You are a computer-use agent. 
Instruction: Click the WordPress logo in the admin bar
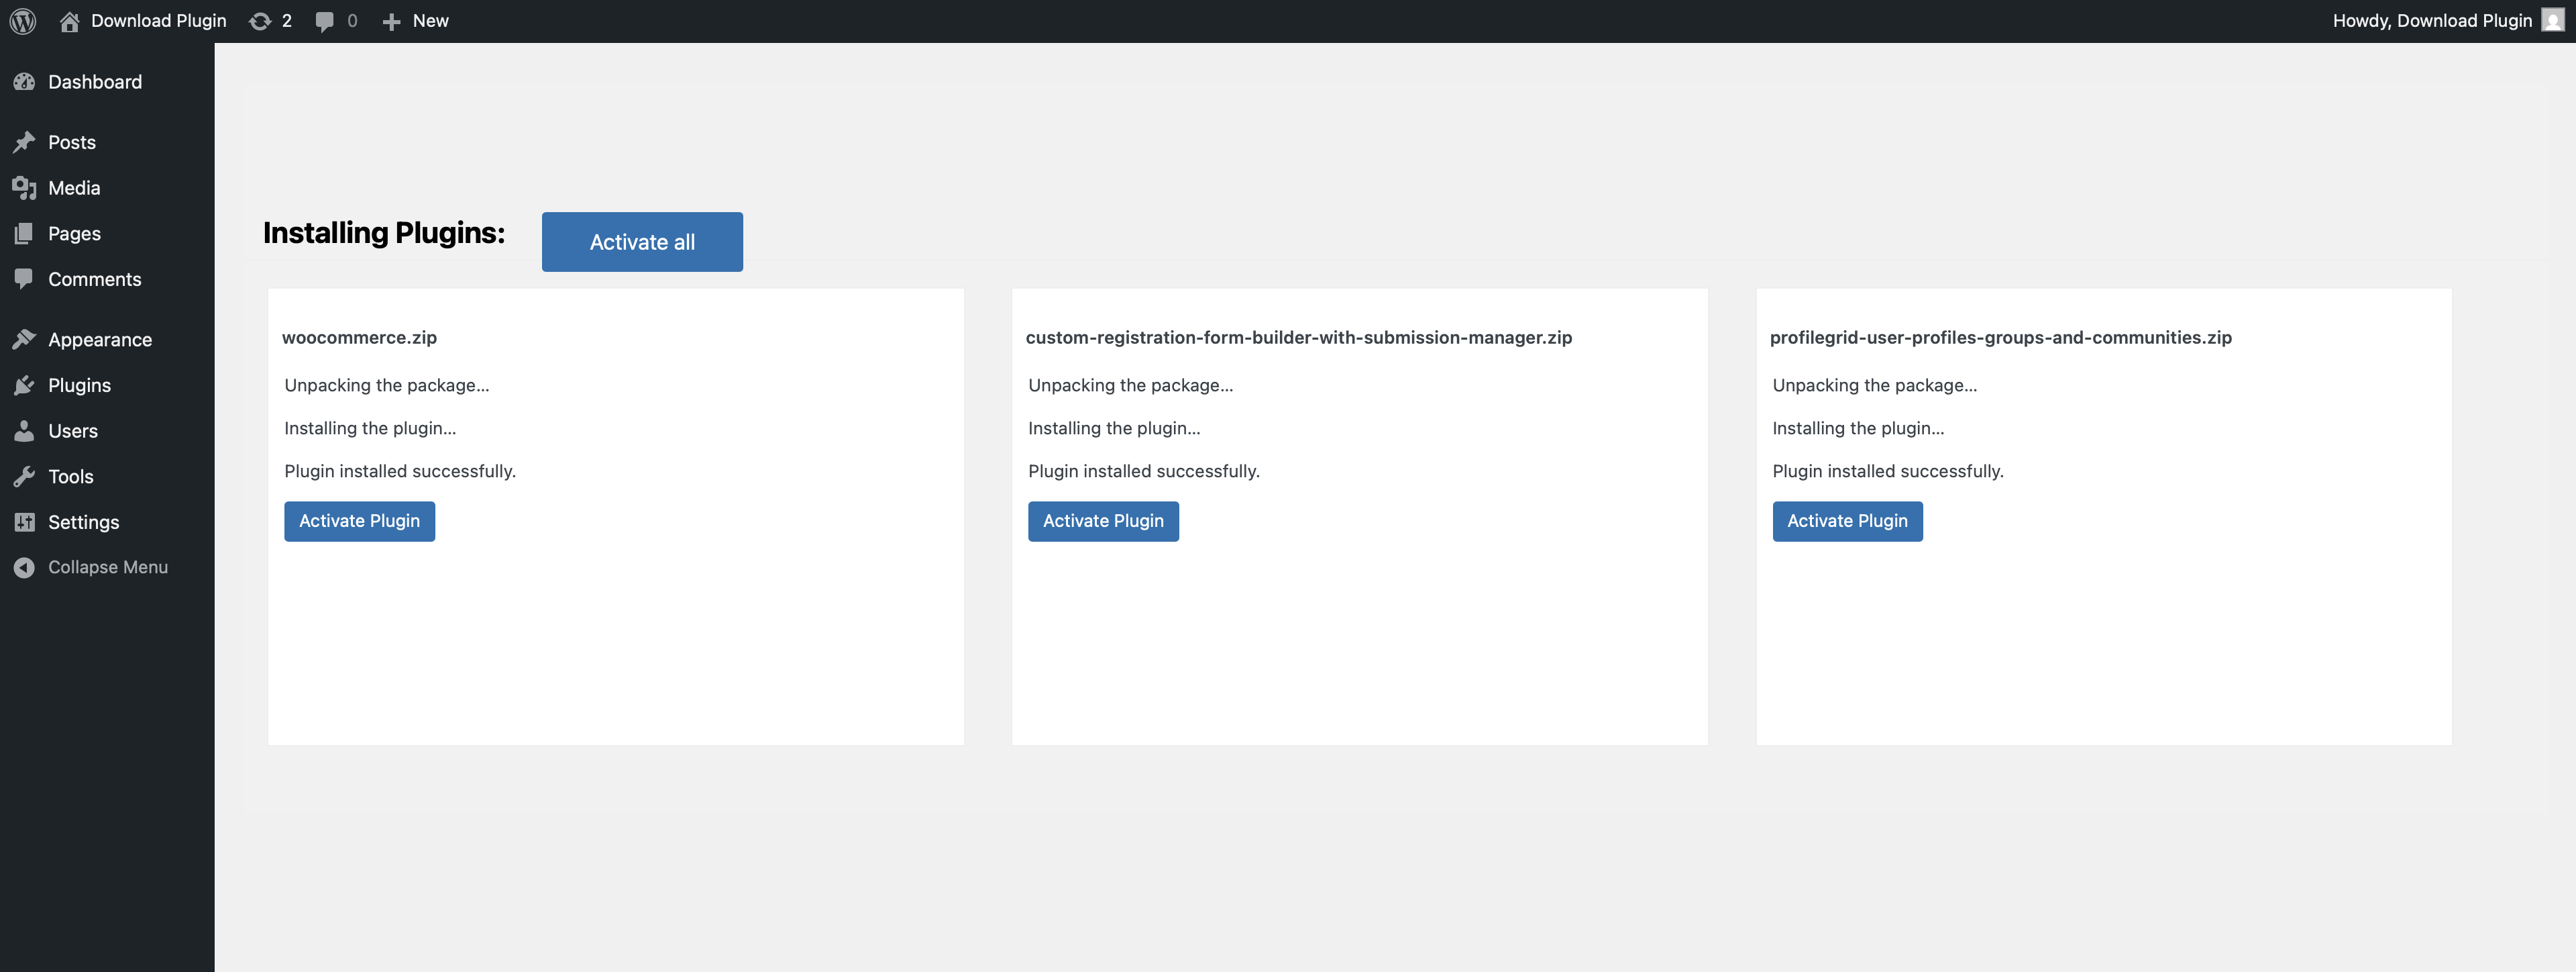point(21,20)
